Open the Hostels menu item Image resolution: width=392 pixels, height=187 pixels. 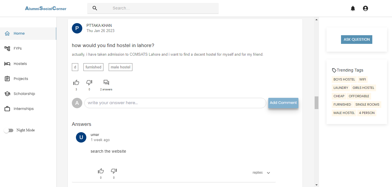(x=20, y=64)
